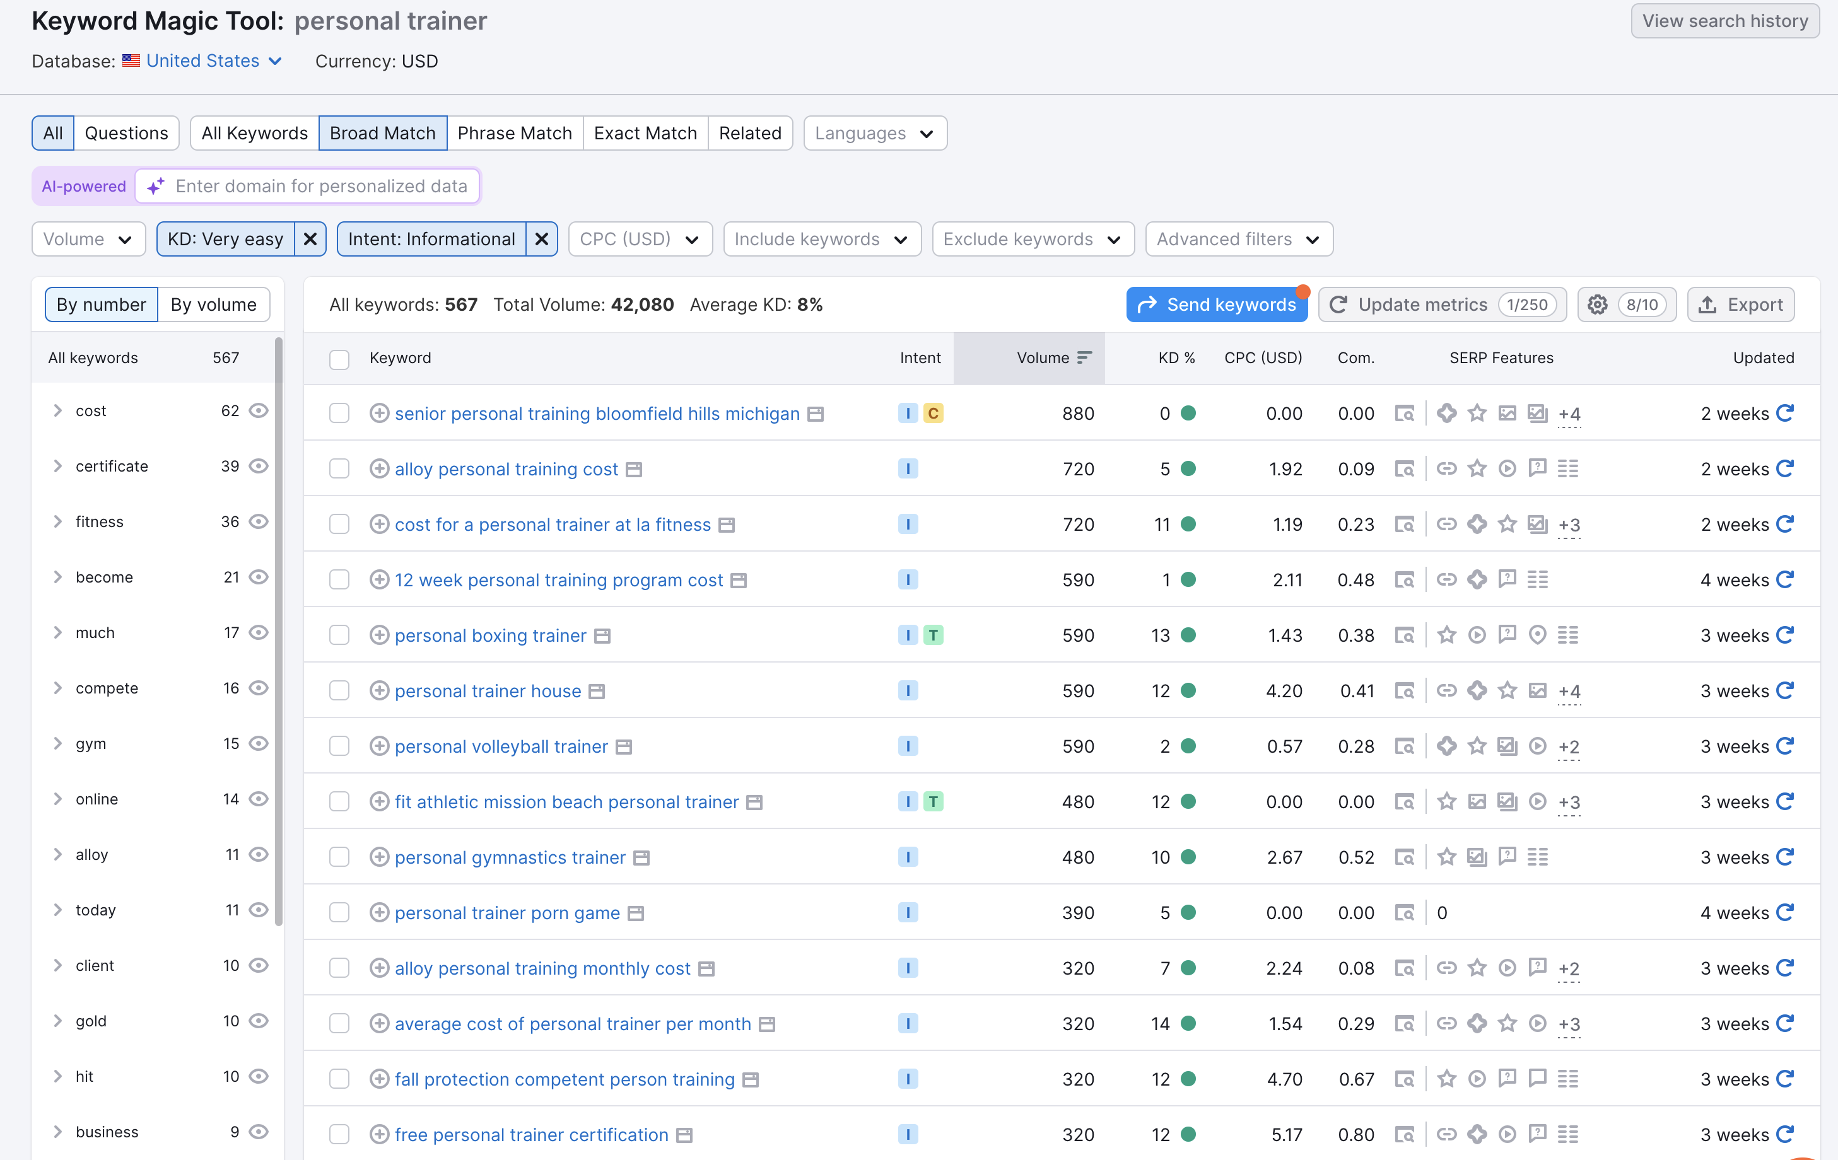Image resolution: width=1838 pixels, height=1160 pixels.
Task: Add personal trainer house to keyword list
Action: coord(379,691)
